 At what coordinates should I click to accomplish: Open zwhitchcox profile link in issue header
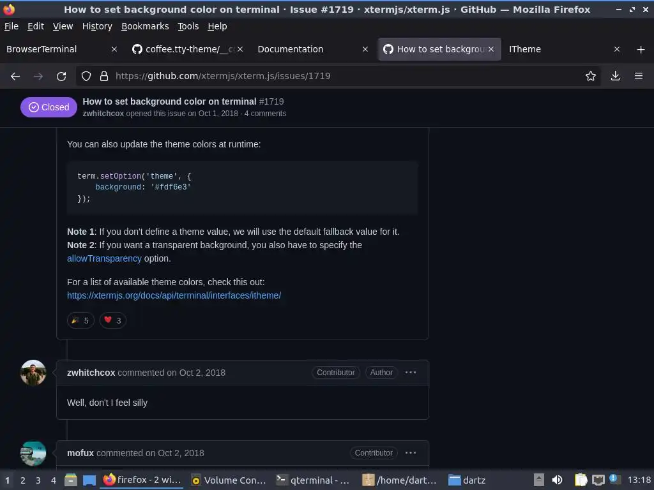tap(103, 114)
